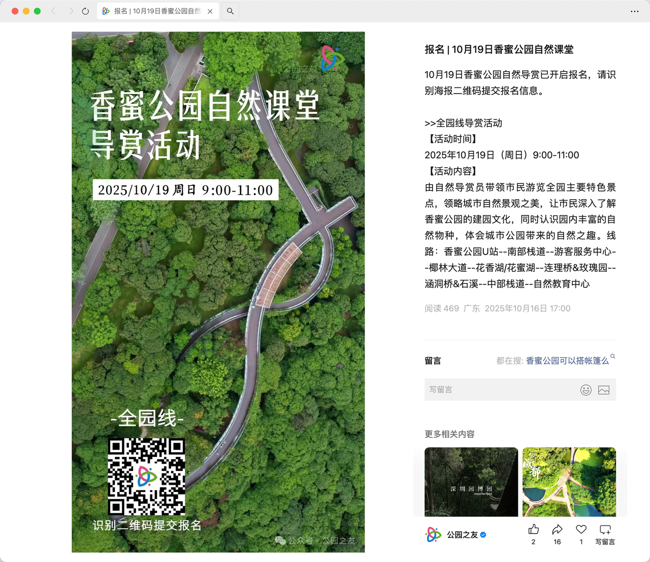Go forward with the right arrow
The image size is (650, 562).
click(71, 11)
